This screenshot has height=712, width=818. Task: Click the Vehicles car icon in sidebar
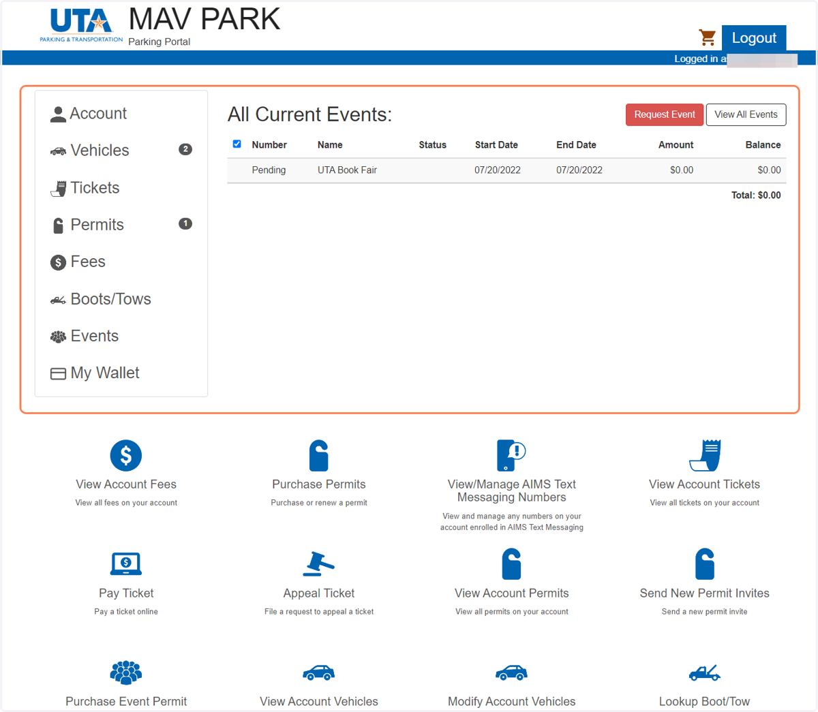58,151
